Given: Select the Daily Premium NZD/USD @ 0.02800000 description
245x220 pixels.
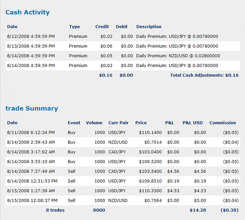Looking at the screenshot, I should (x=178, y=56).
